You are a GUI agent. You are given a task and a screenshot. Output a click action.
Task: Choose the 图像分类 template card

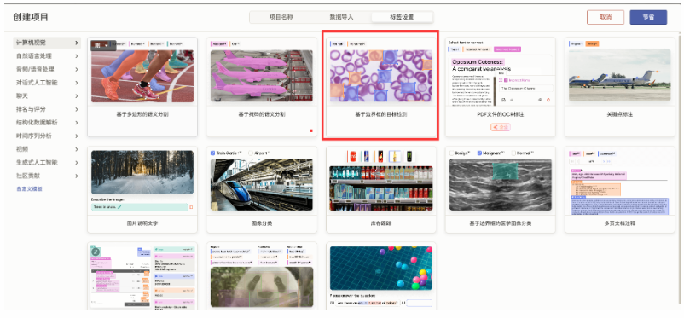click(x=261, y=189)
